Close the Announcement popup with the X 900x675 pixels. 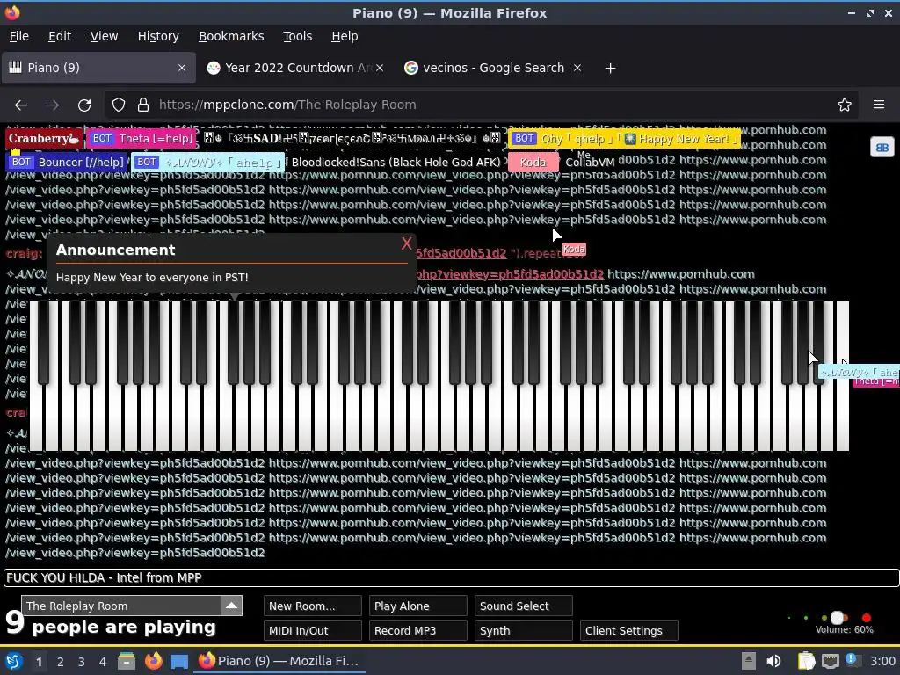(406, 243)
